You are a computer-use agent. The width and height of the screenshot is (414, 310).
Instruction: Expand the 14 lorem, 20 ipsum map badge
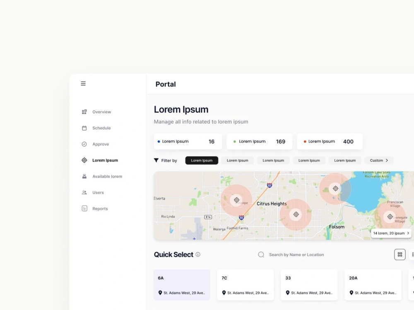(391, 233)
